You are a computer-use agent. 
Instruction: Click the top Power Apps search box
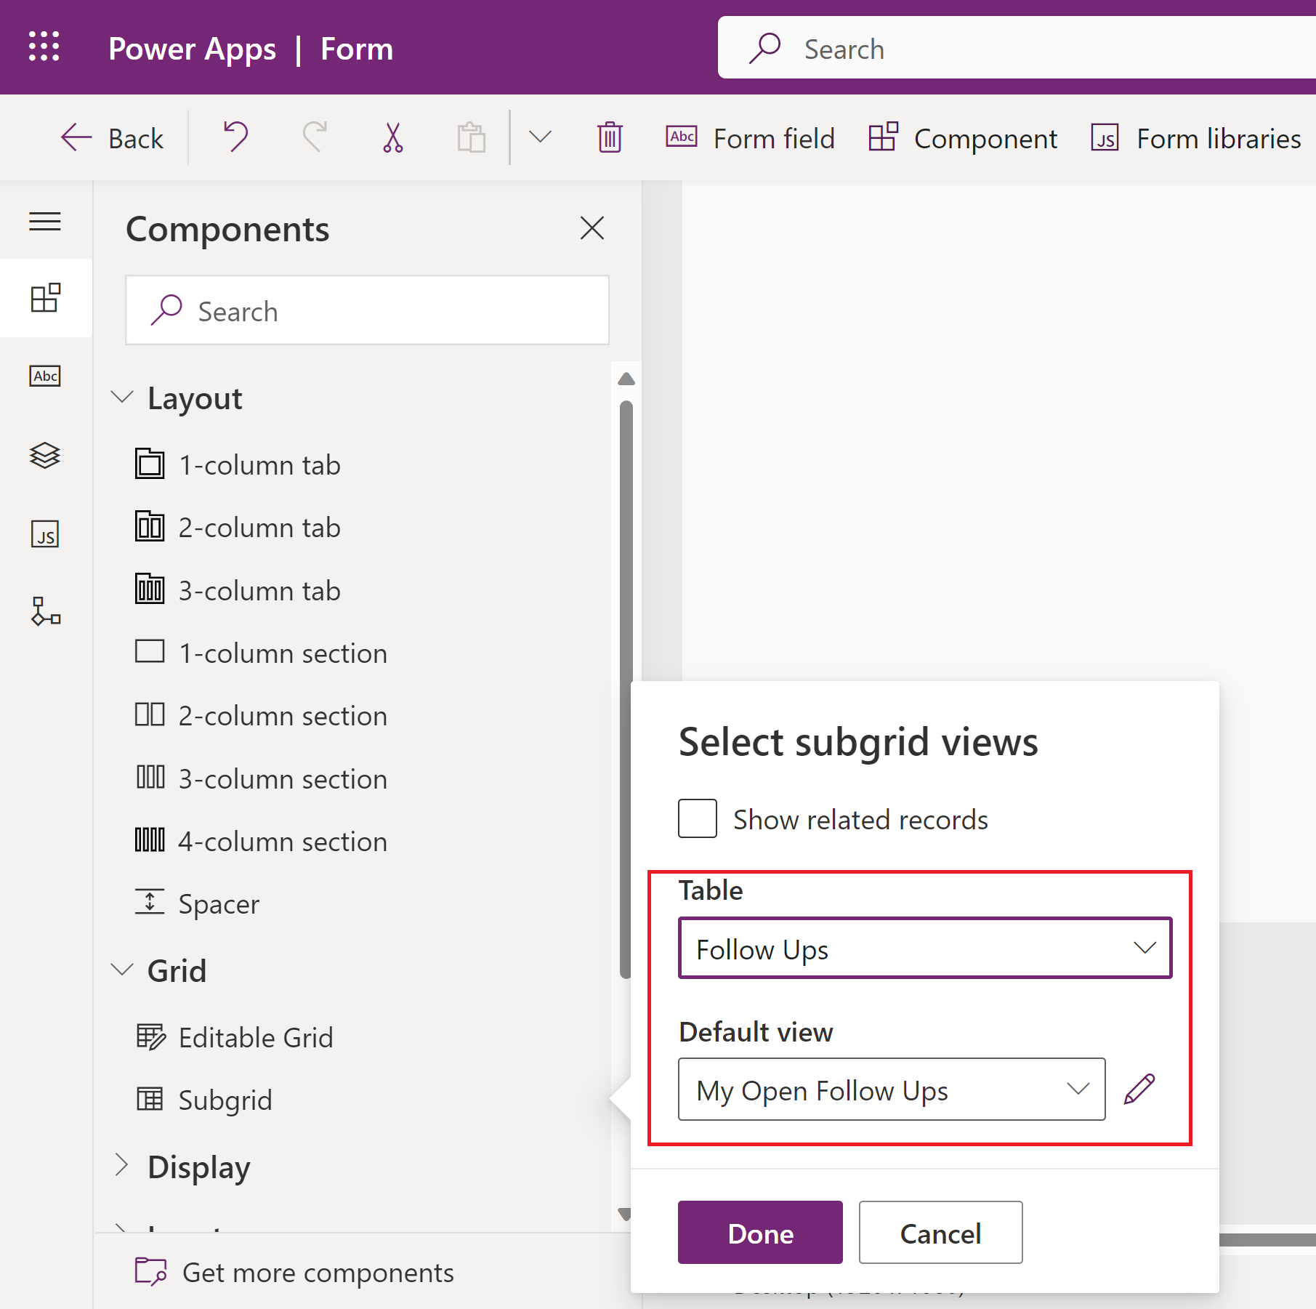coord(1017,48)
